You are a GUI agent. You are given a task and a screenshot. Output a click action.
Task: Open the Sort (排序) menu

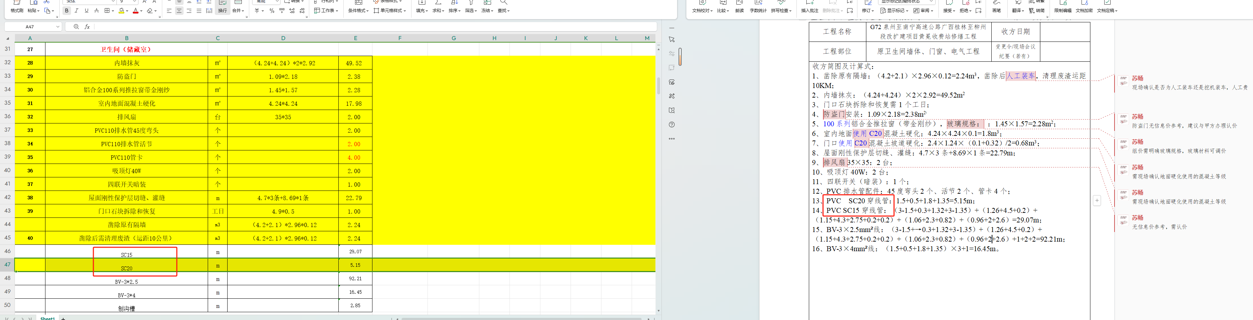(455, 7)
